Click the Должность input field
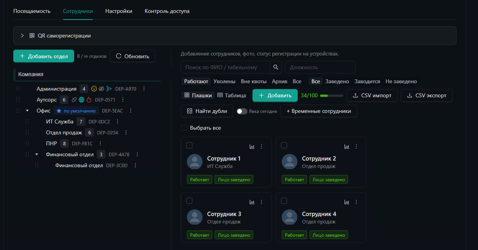 tap(320, 67)
